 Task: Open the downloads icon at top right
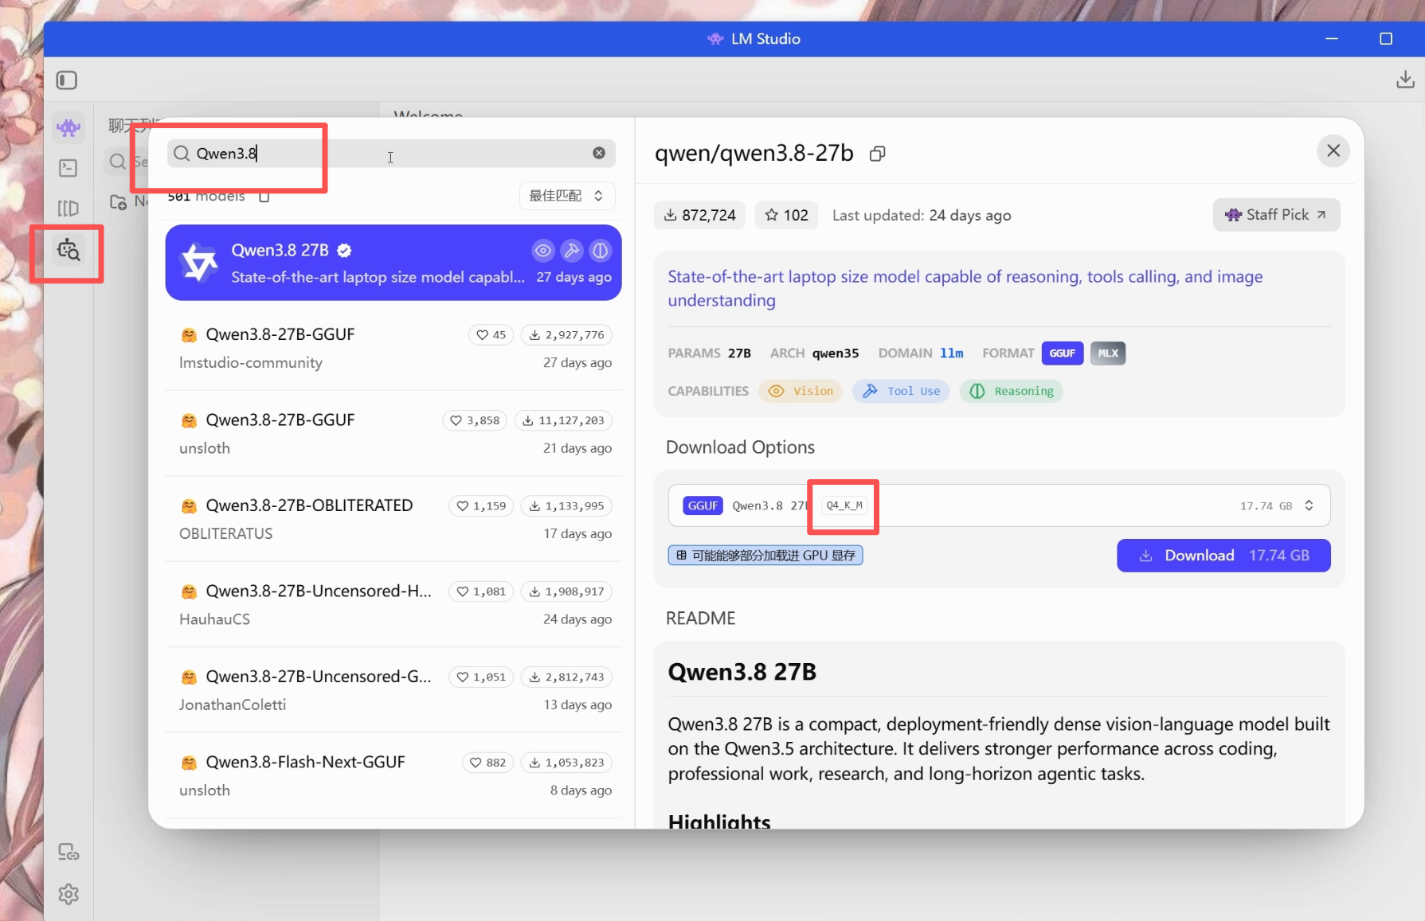click(x=1405, y=80)
